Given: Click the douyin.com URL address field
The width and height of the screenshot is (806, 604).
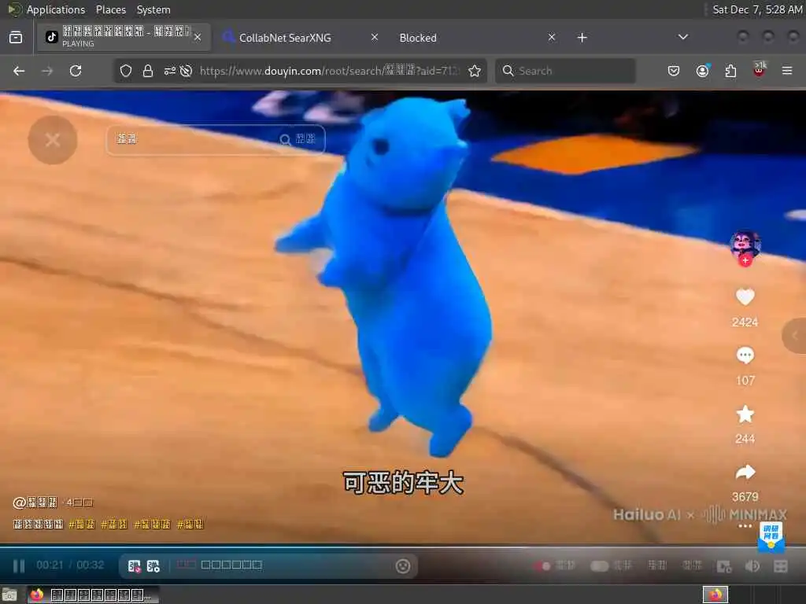Looking at the screenshot, I should [x=330, y=71].
